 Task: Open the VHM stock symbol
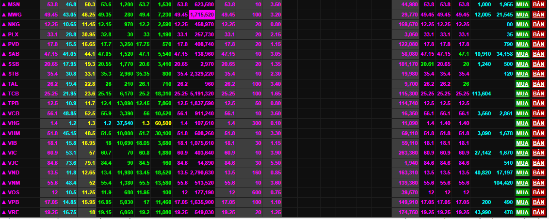[13, 133]
